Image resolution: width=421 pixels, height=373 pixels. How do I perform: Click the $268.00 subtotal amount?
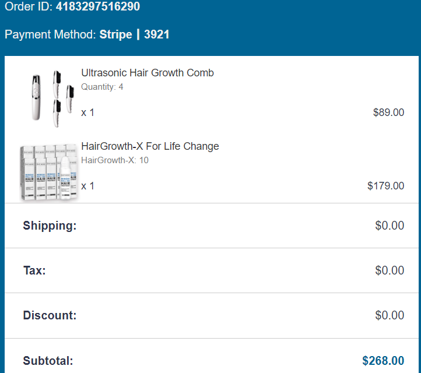383,361
